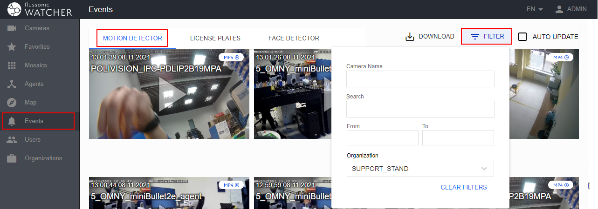Screen dimensions: 598x209
Task: Open the Events bell icon
Action: (x=12, y=121)
